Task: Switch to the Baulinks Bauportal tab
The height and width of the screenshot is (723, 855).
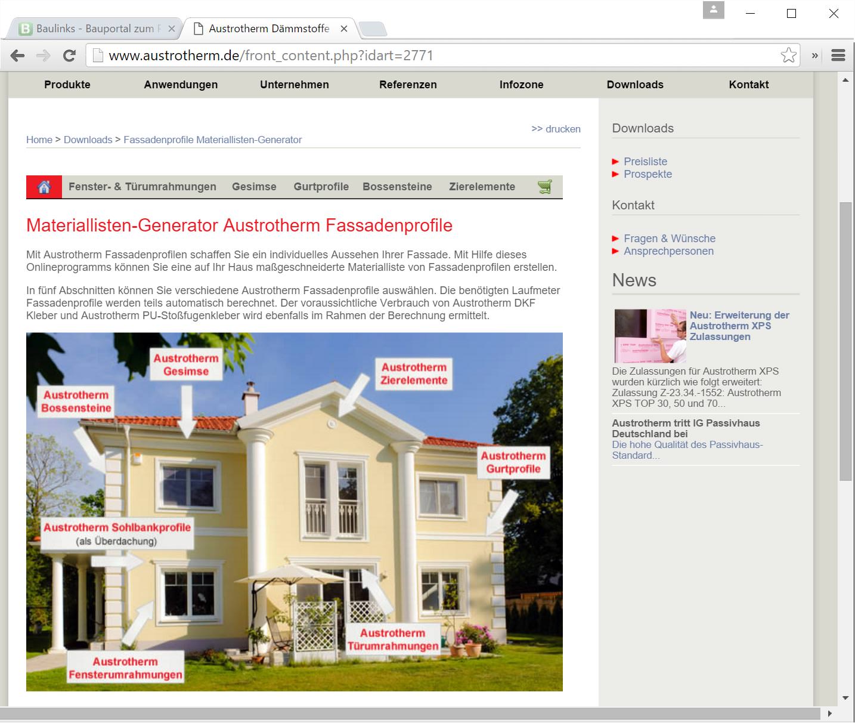Action: coord(95,29)
